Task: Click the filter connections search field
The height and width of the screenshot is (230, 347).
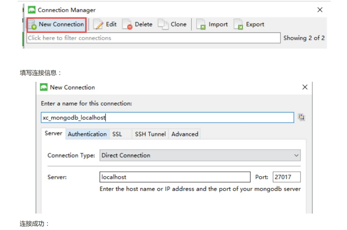Action: point(153,38)
